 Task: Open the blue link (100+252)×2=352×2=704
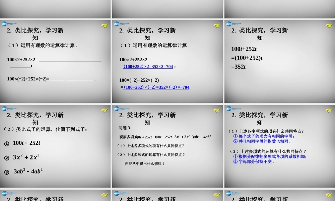coord(148,67)
